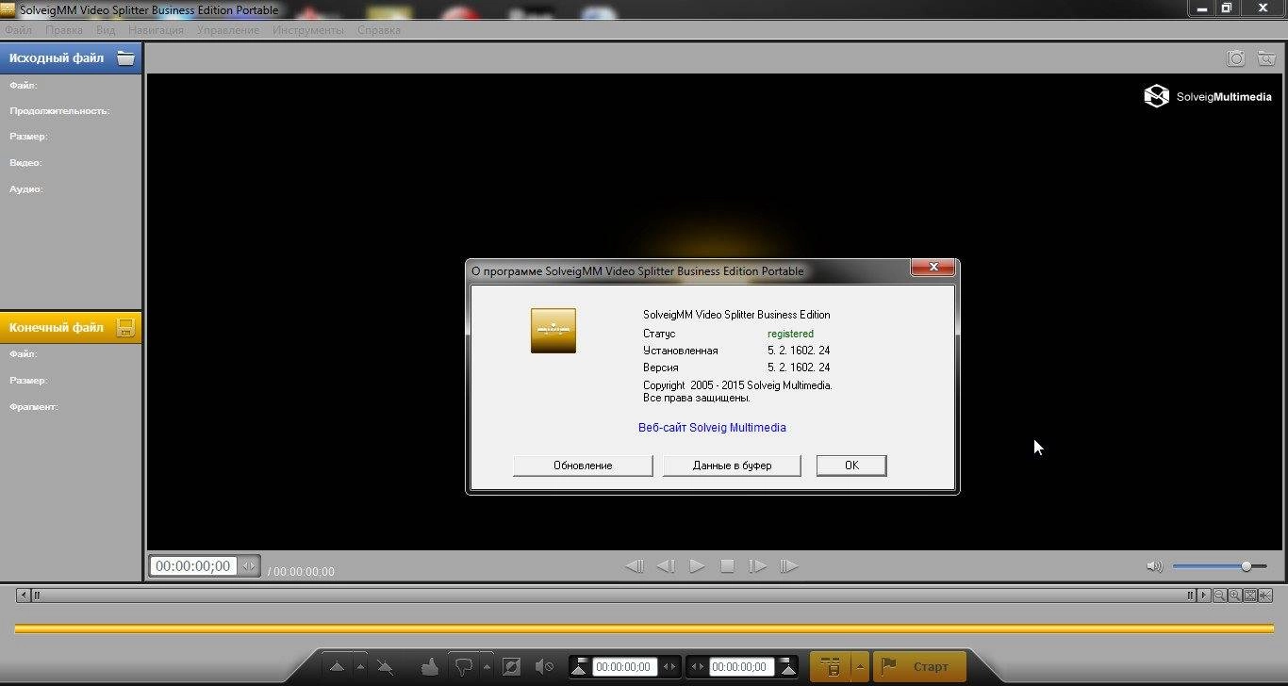Open the Навигация menu

pyautogui.click(x=156, y=30)
